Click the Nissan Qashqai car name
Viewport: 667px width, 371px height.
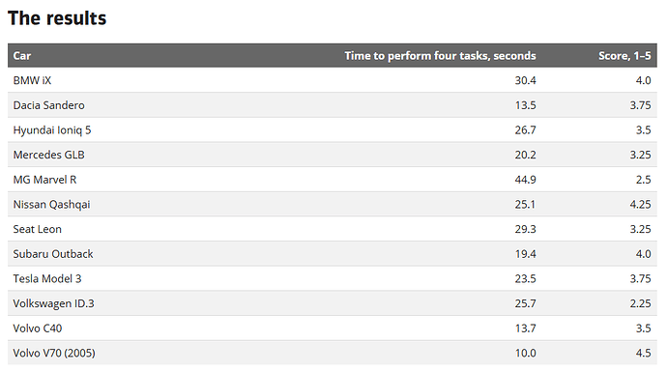[51, 205]
